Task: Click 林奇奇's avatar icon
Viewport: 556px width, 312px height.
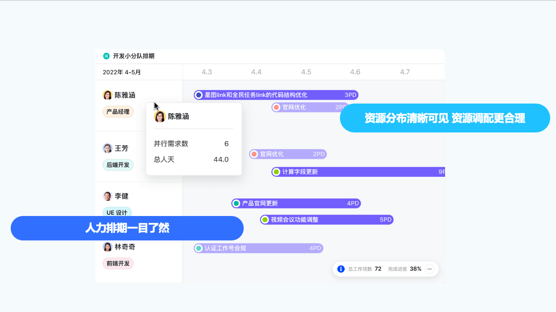Action: [x=107, y=247]
